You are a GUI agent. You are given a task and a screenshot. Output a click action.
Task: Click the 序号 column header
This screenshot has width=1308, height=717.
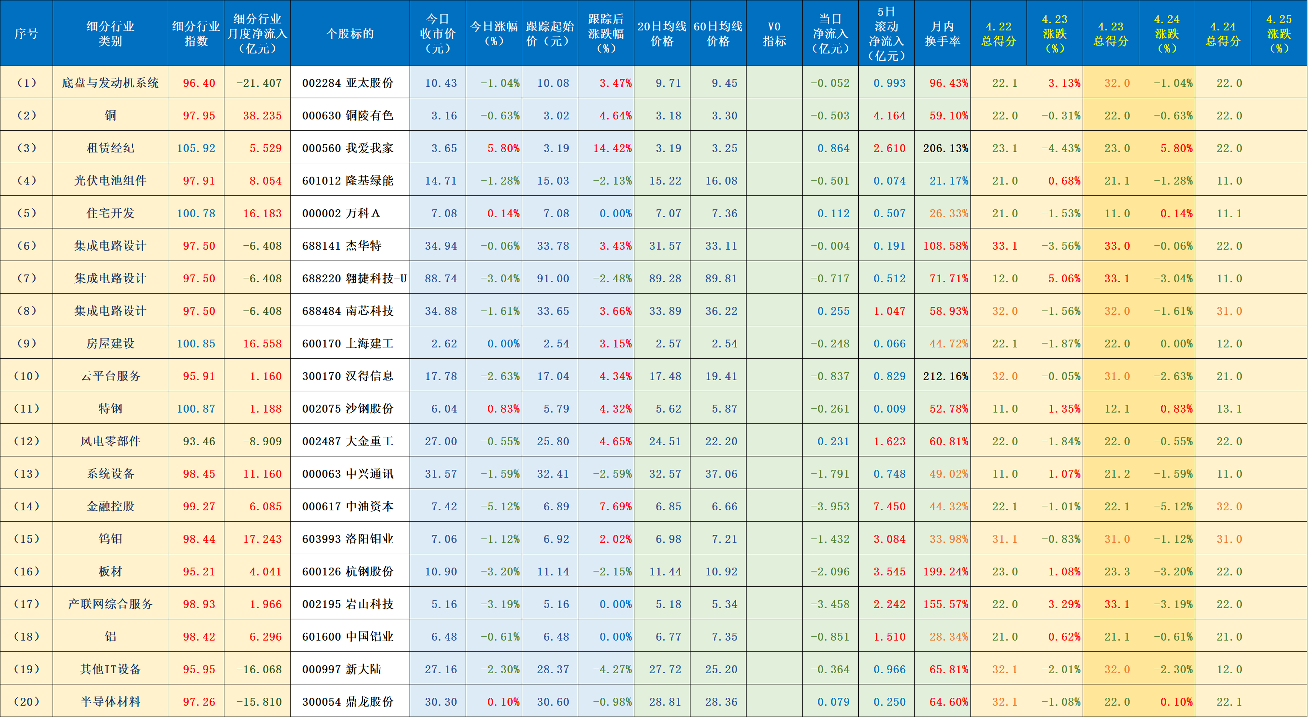point(26,33)
